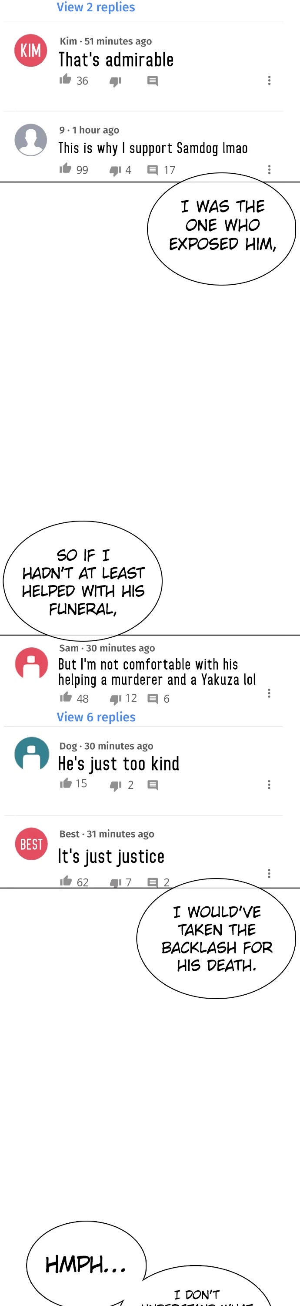This screenshot has width=300, height=1306.
Task: Open more options for Sam's comment
Action: 269,693
